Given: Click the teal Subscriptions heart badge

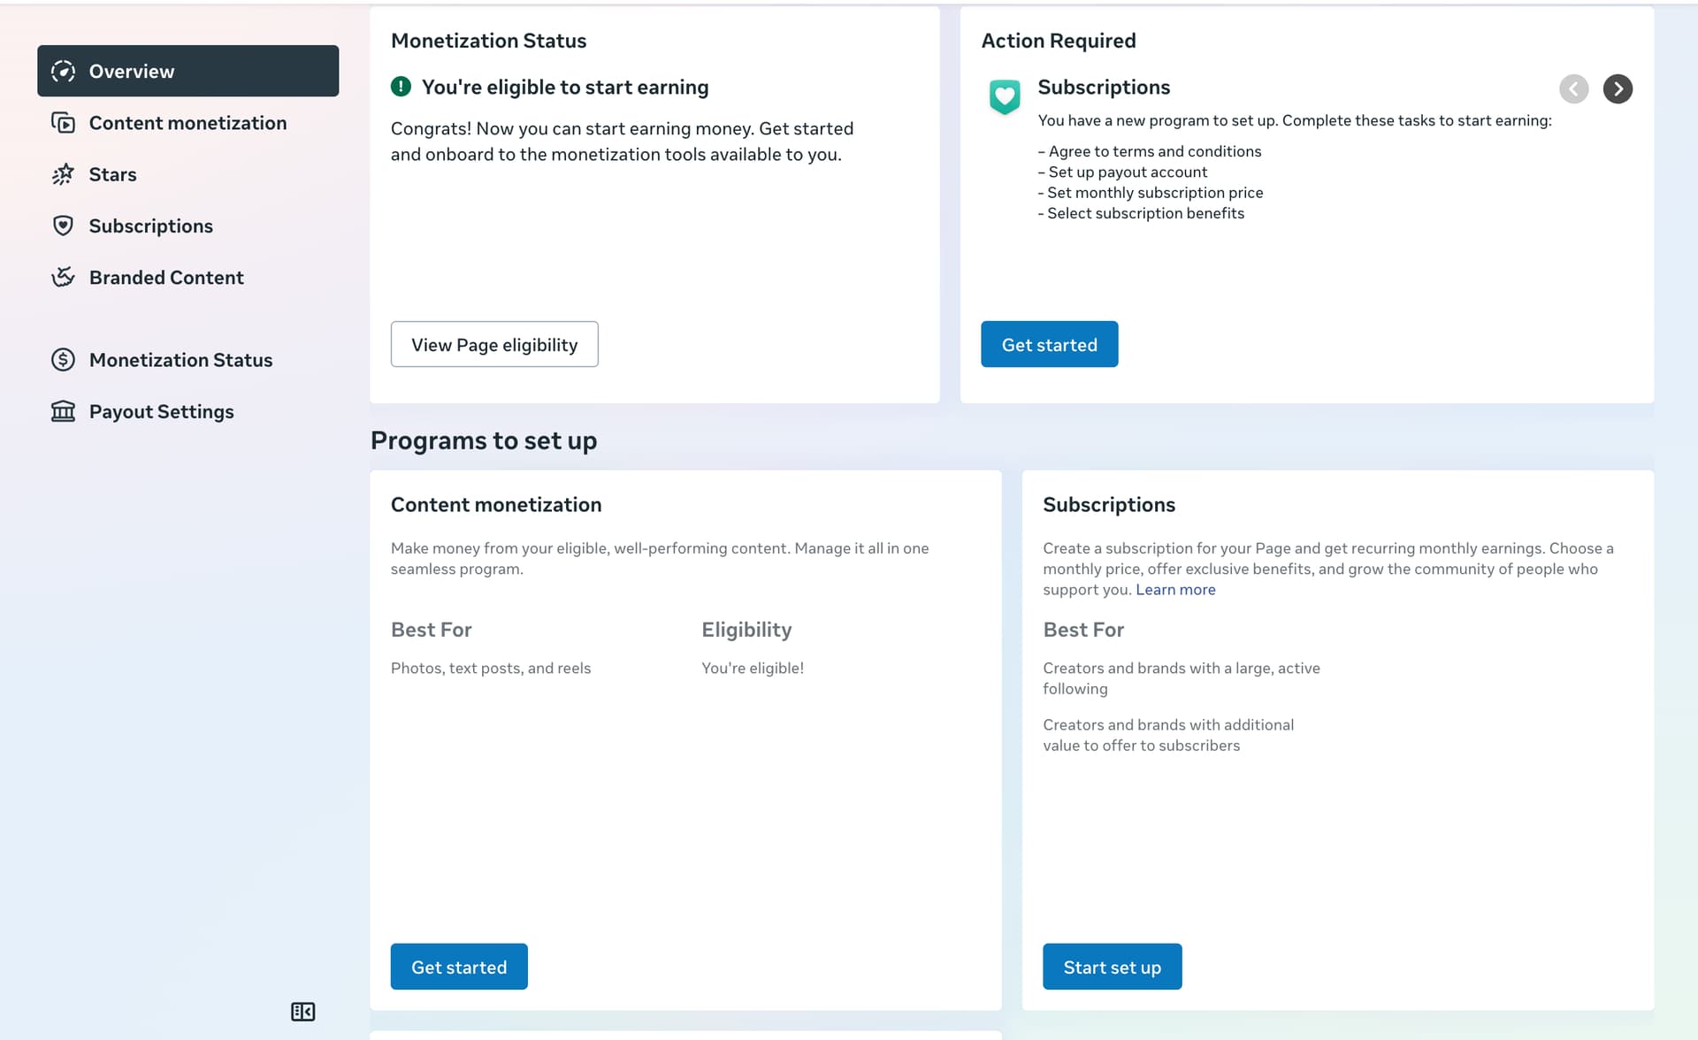Looking at the screenshot, I should pyautogui.click(x=1005, y=96).
